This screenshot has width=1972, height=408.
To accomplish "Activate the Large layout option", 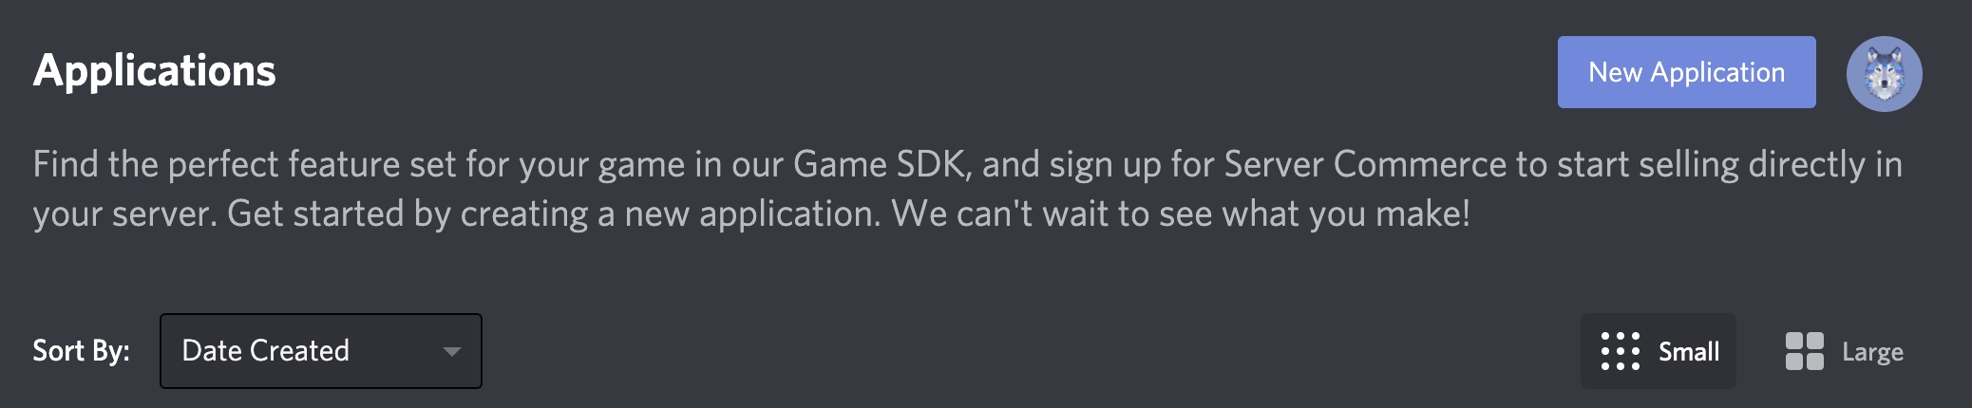I will coord(1844,351).
